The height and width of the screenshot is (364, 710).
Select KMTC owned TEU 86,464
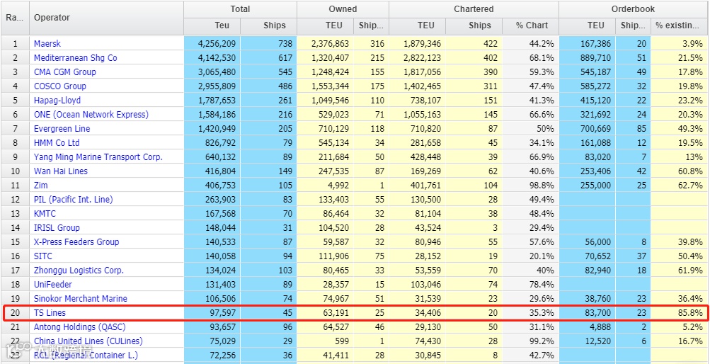pyautogui.click(x=326, y=214)
